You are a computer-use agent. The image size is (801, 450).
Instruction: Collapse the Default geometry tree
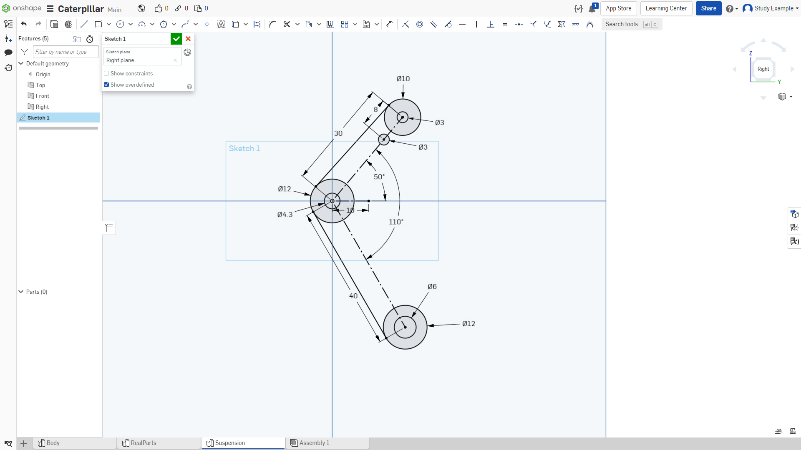pyautogui.click(x=21, y=63)
